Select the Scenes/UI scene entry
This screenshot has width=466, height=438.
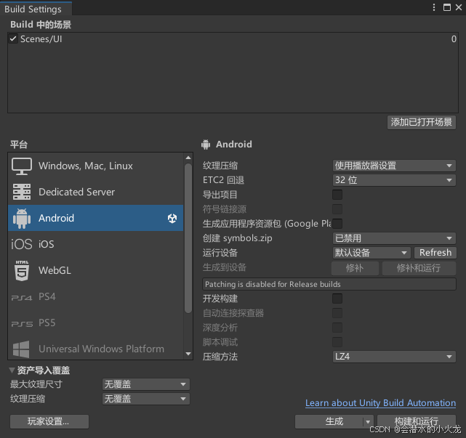coord(233,39)
